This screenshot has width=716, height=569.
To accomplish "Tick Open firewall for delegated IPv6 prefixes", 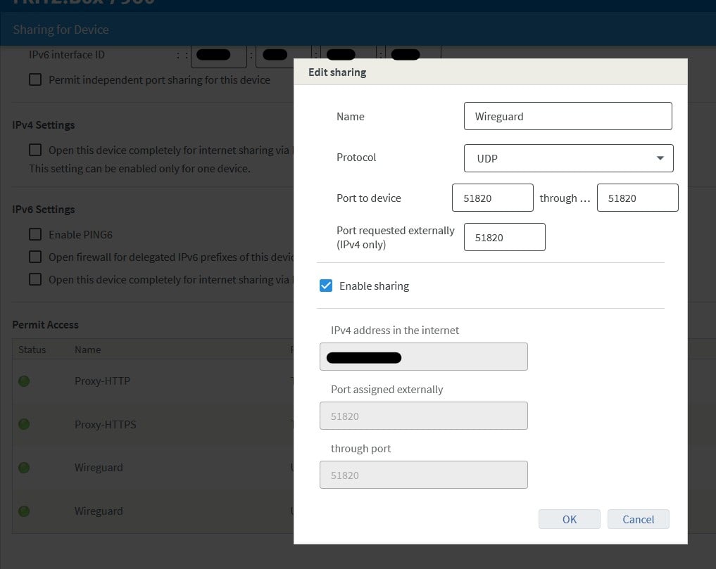I will [35, 257].
